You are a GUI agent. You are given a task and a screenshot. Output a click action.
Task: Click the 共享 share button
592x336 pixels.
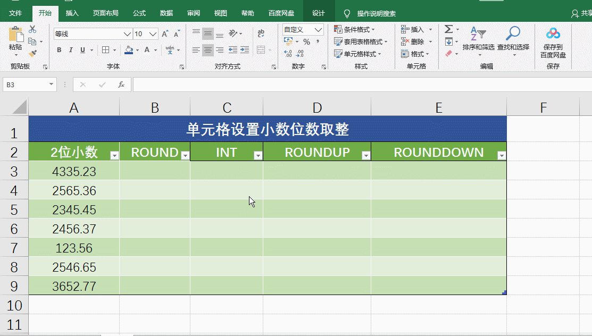(580, 13)
